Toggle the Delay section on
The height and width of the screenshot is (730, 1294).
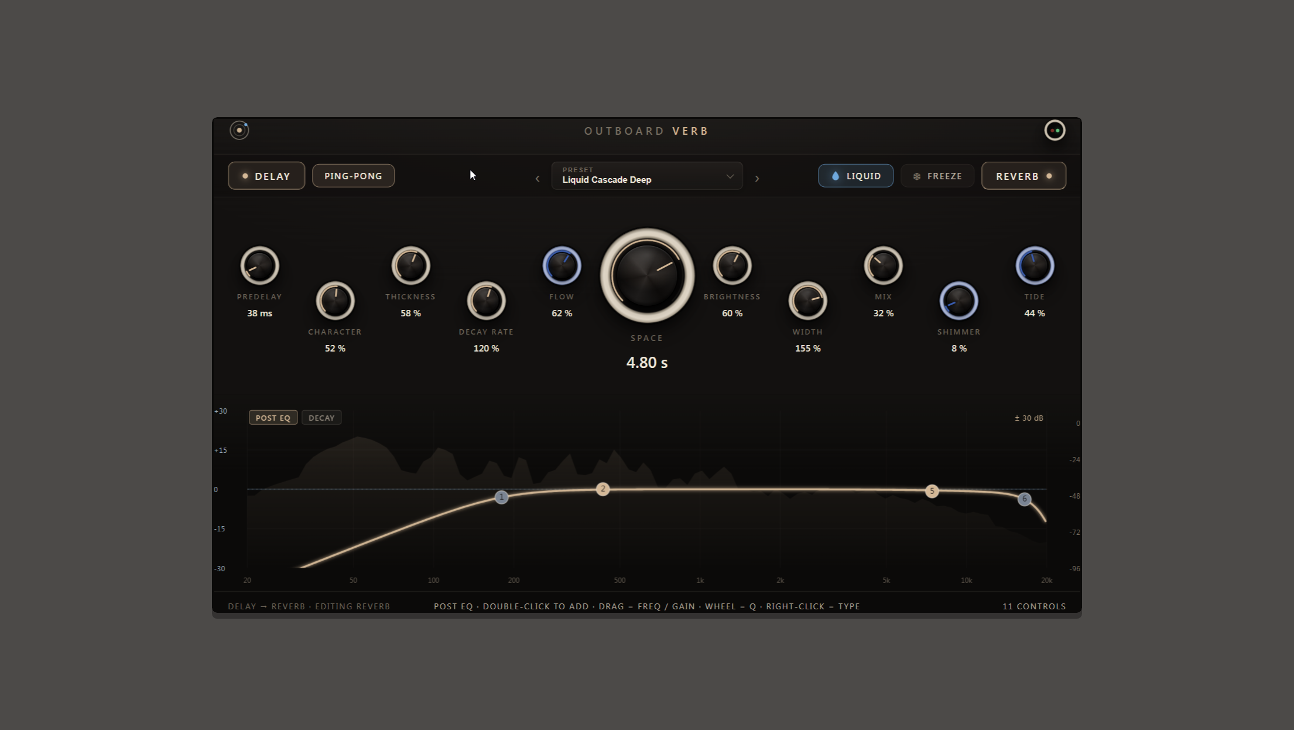(266, 176)
